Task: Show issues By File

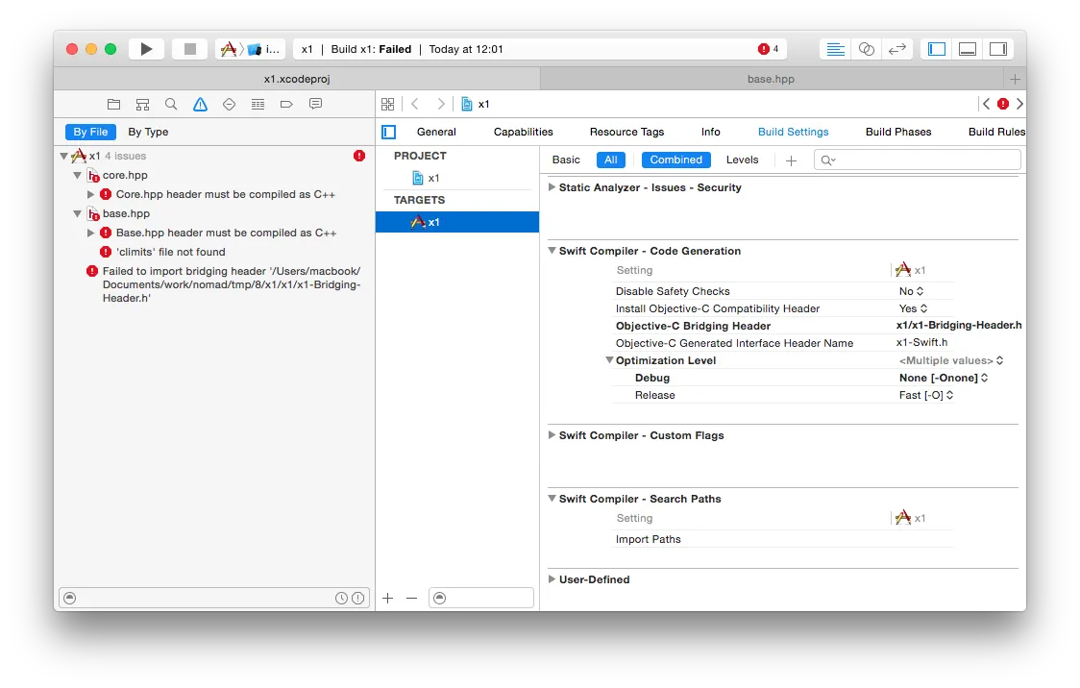Action: pyautogui.click(x=90, y=132)
